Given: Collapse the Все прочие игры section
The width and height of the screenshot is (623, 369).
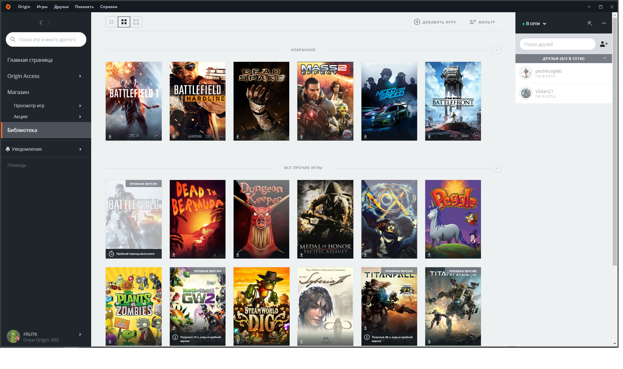Looking at the screenshot, I should pyautogui.click(x=497, y=168).
